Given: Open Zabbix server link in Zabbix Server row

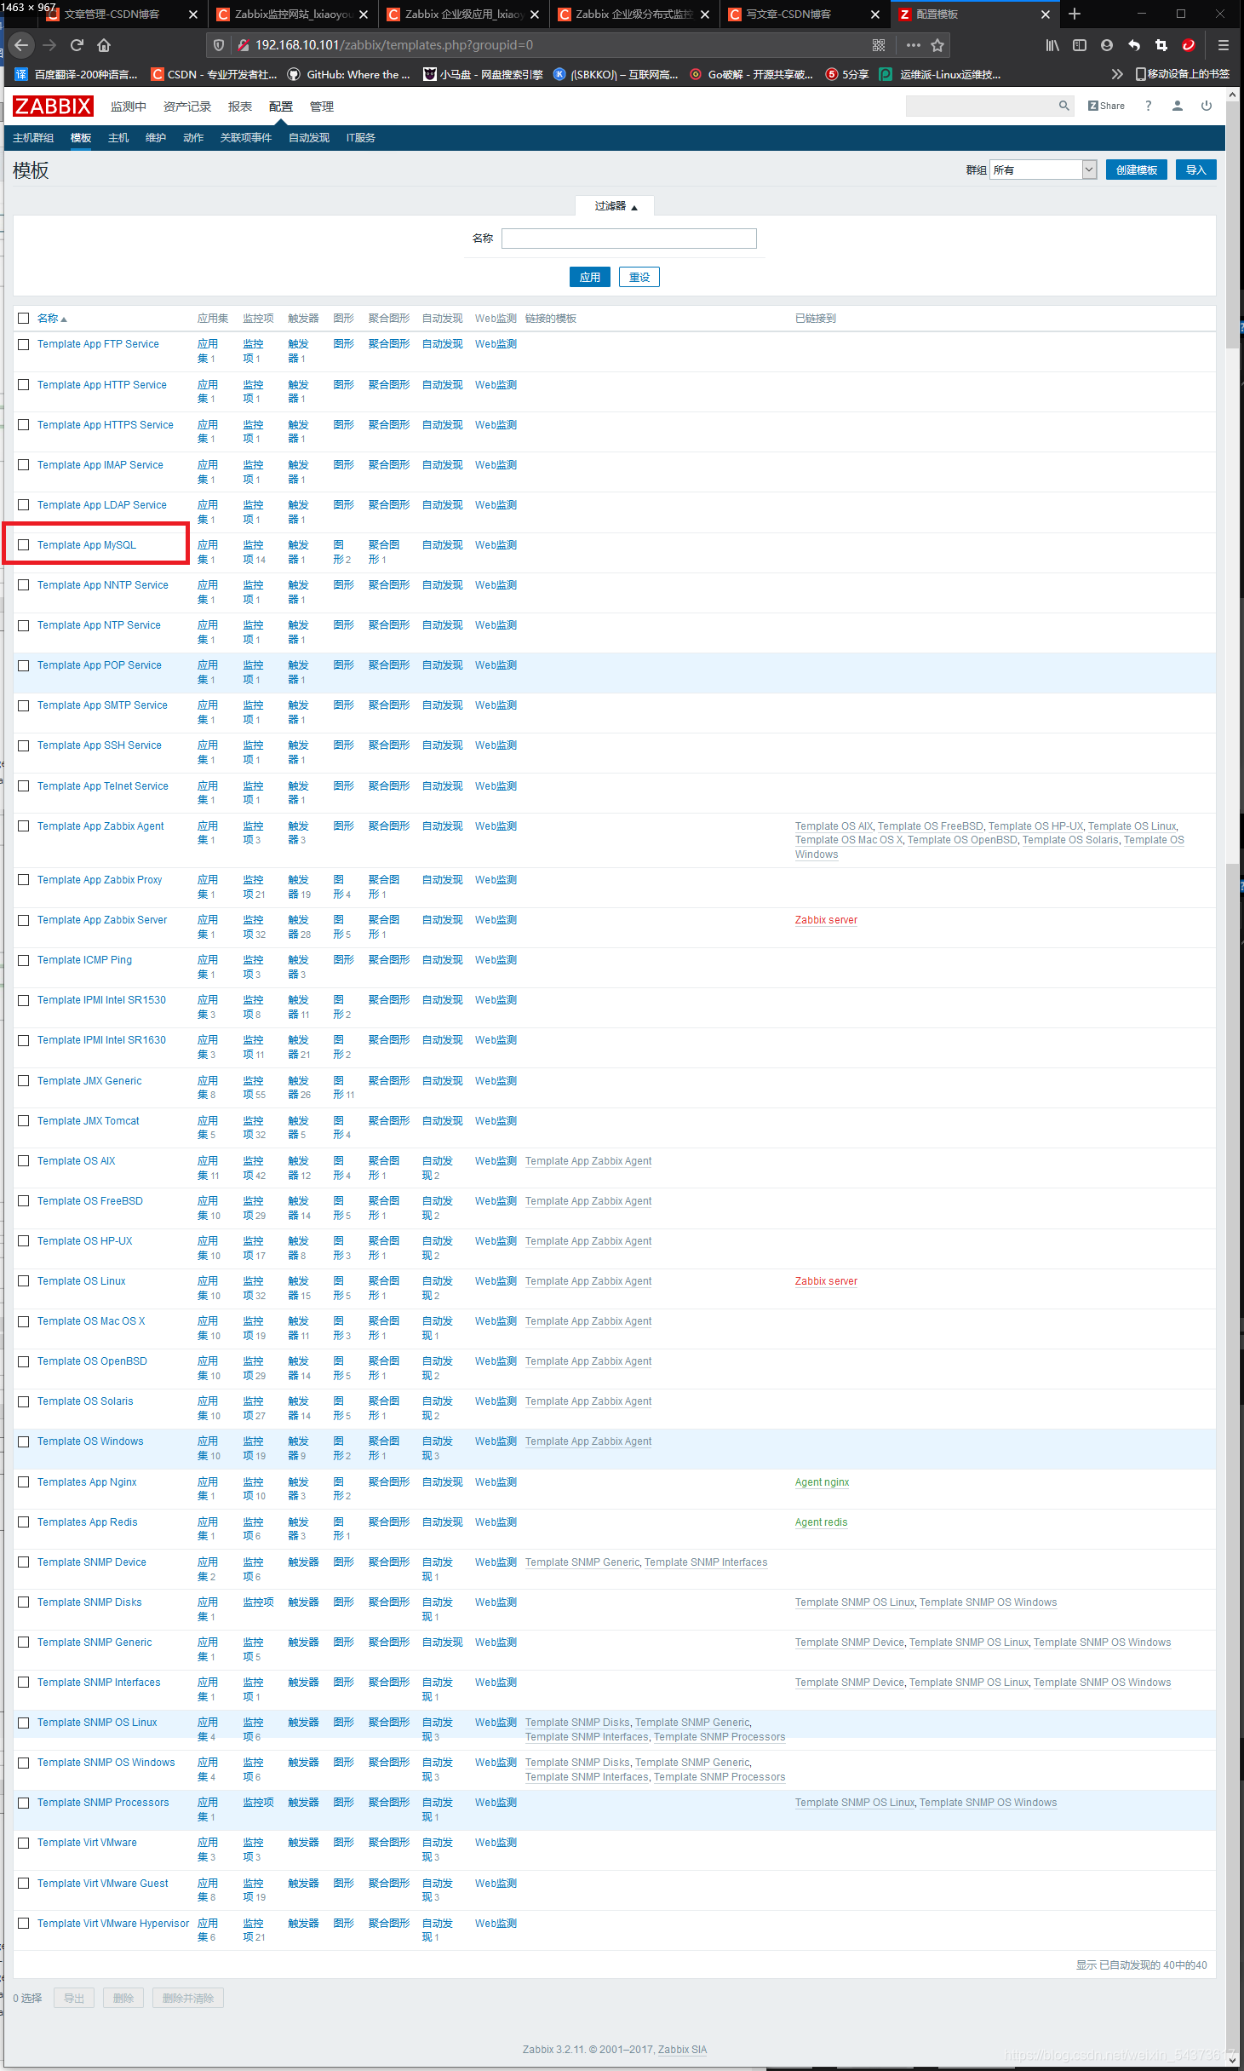Looking at the screenshot, I should click(x=826, y=920).
